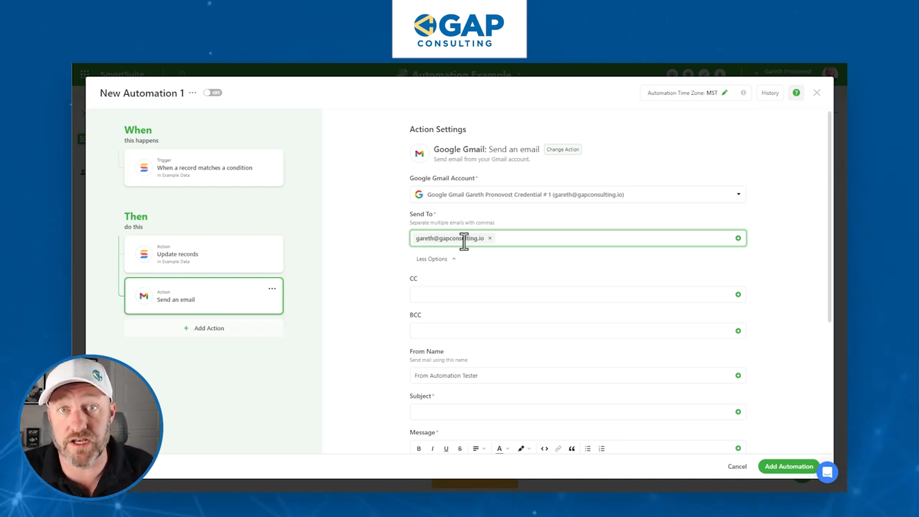Toggle underline in the message editor
The image size is (919, 517).
tap(446, 449)
